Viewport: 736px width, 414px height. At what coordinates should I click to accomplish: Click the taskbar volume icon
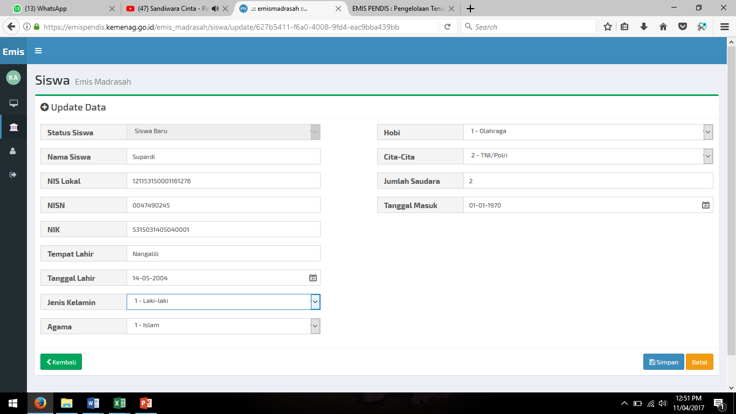pos(663,403)
